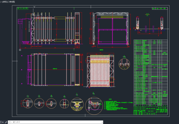Open command line customize wrench menu
Viewport: 179px width, 124px height.
pos(6,122)
